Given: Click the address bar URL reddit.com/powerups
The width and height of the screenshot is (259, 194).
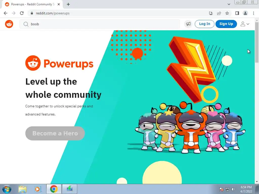Looking at the screenshot, I should (x=53, y=13).
